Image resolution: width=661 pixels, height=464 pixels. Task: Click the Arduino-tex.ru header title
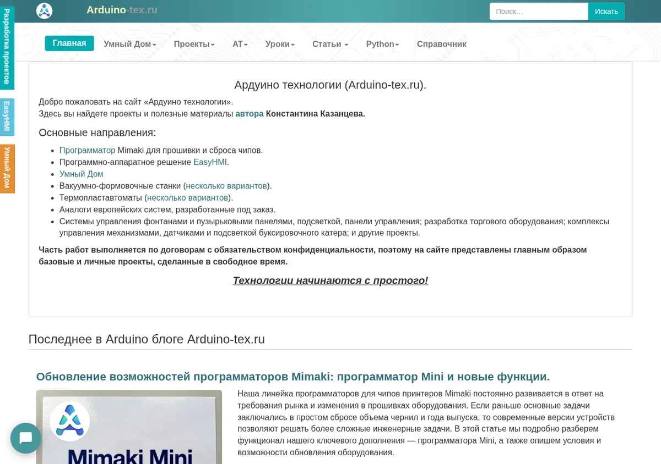tap(122, 10)
